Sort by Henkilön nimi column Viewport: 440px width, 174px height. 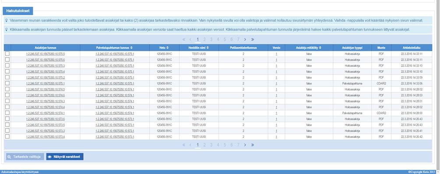(x=199, y=48)
